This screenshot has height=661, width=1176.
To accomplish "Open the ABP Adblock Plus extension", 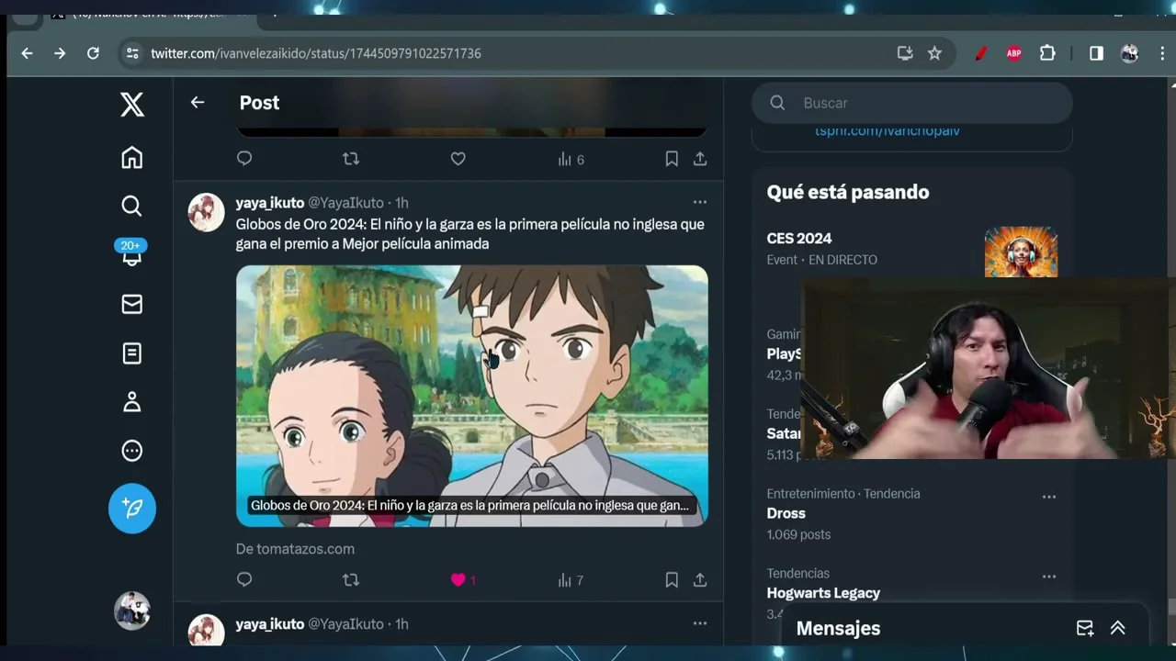I will pyautogui.click(x=1014, y=53).
